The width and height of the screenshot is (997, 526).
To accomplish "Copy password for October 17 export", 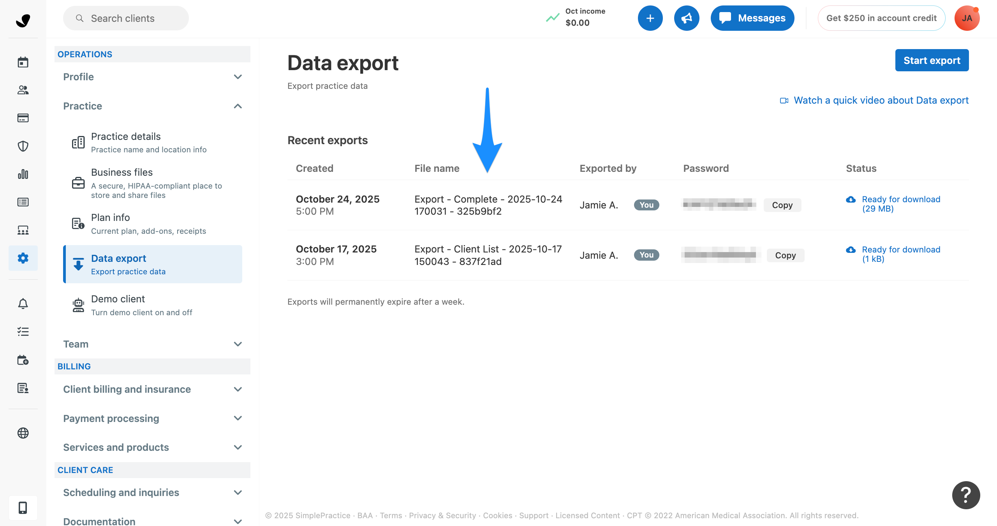I will point(785,255).
